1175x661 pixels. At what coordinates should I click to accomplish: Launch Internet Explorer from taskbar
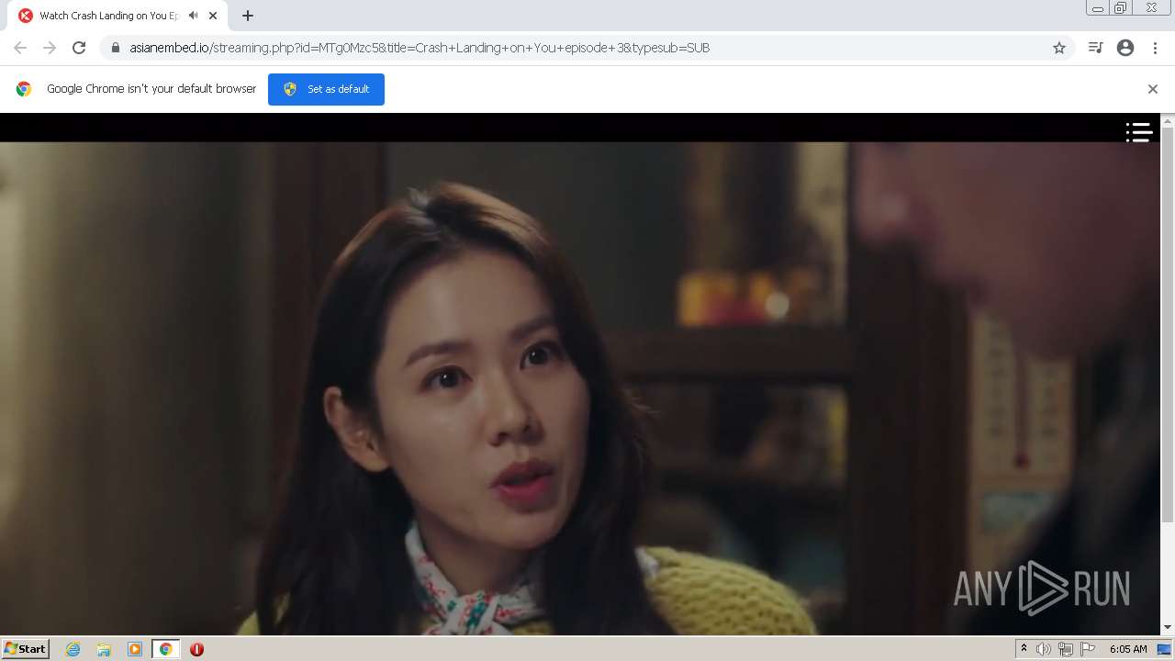click(73, 649)
